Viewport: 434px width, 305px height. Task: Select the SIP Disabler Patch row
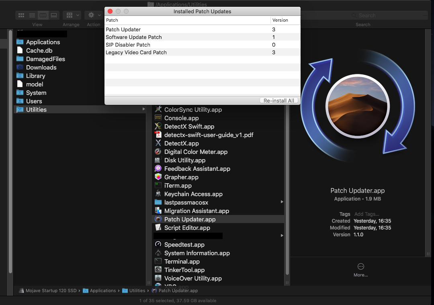pos(202,45)
